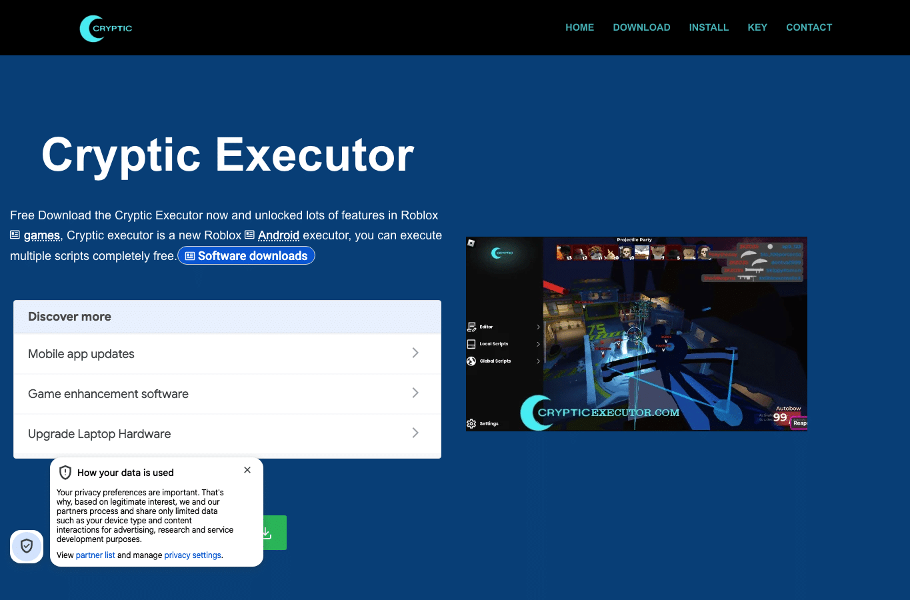910x600 pixels.
Task: Click the 'Discover more' header text
Action: (x=69, y=317)
